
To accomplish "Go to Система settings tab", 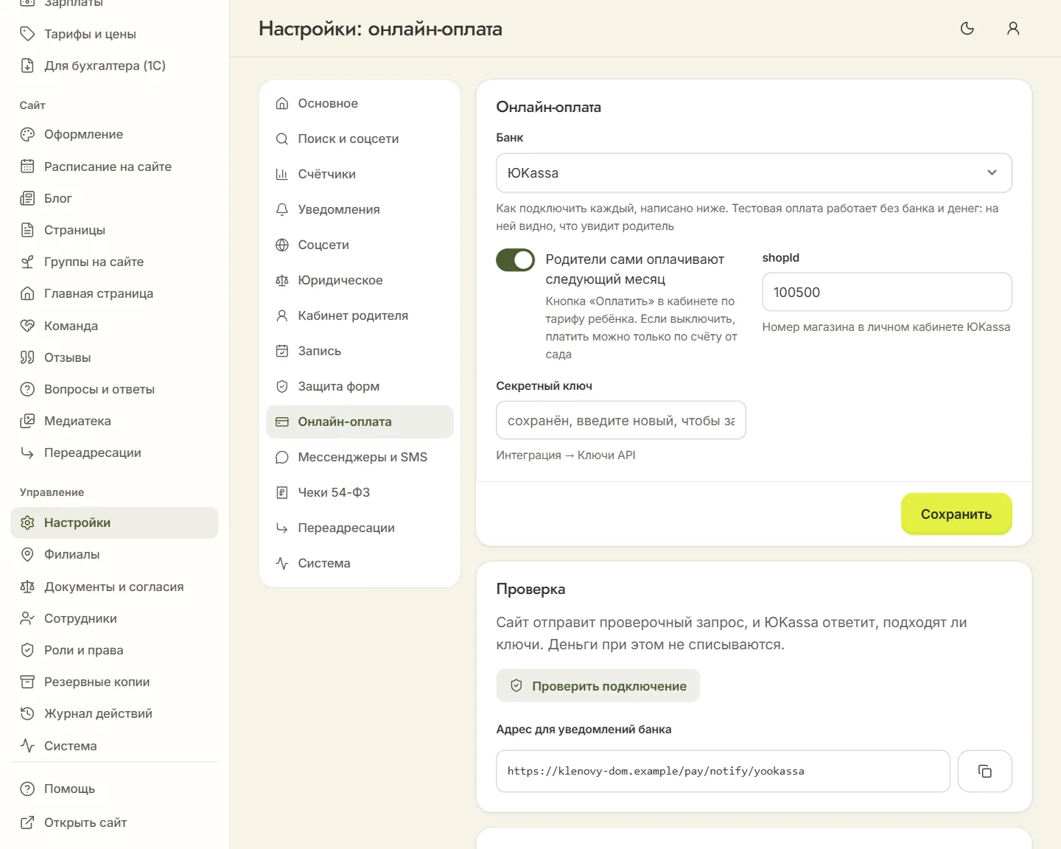I will point(360,563).
